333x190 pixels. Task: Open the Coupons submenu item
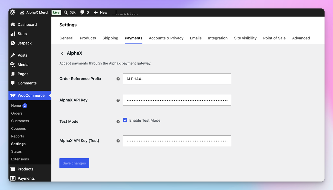18,128
